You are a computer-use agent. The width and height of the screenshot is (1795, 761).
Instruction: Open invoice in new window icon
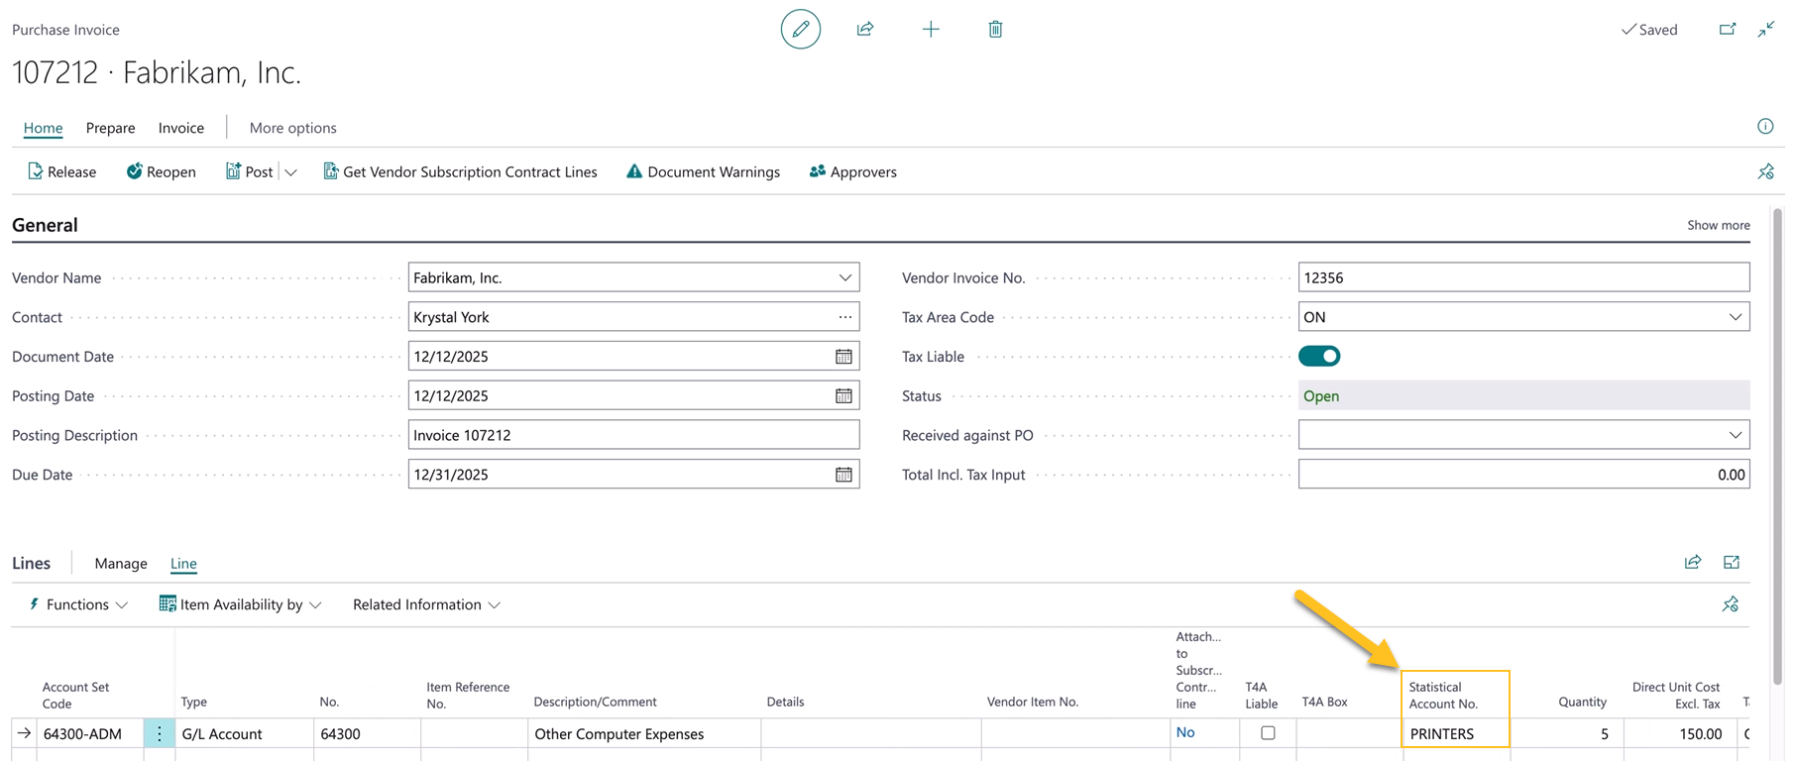pos(1728,30)
